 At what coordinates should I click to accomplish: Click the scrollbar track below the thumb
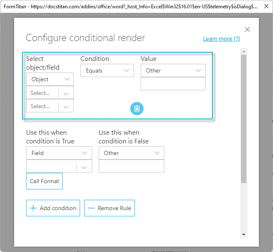pyautogui.click(x=244, y=207)
